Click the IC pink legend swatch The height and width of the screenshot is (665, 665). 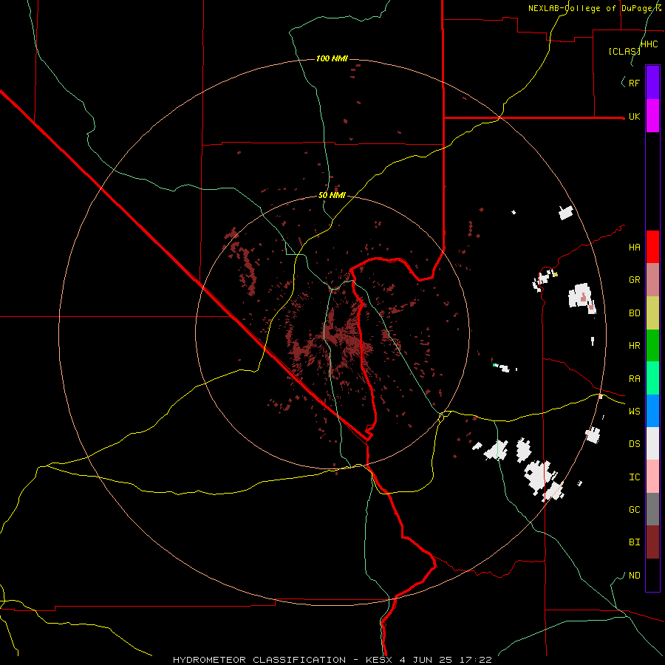click(652, 477)
